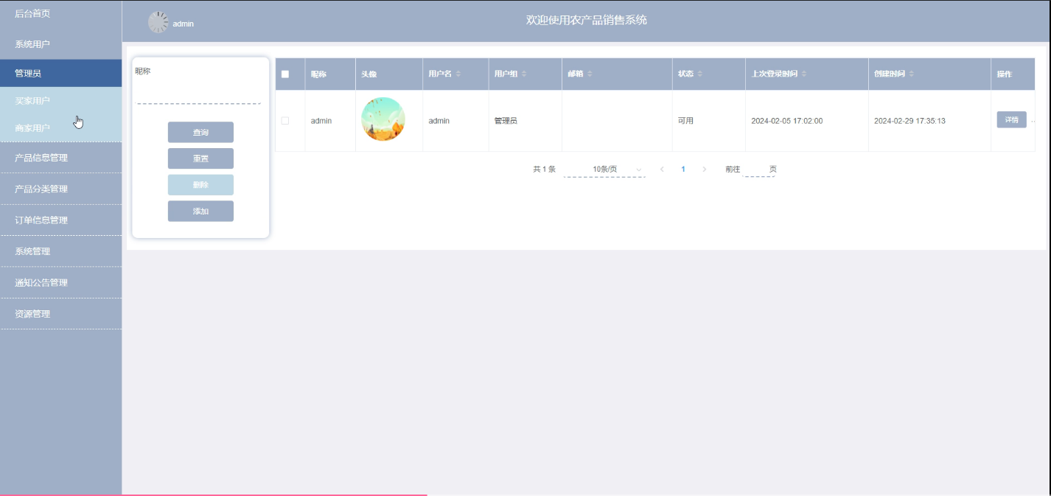Select page 1 in pagination
Viewport: 1051px width, 496px height.
coord(683,170)
